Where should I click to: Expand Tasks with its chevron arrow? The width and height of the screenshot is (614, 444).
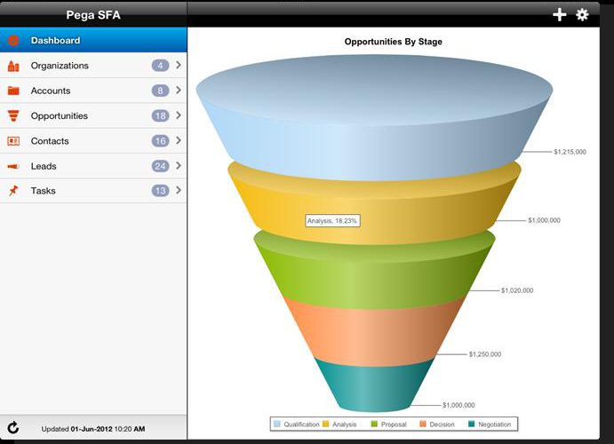pyautogui.click(x=179, y=191)
